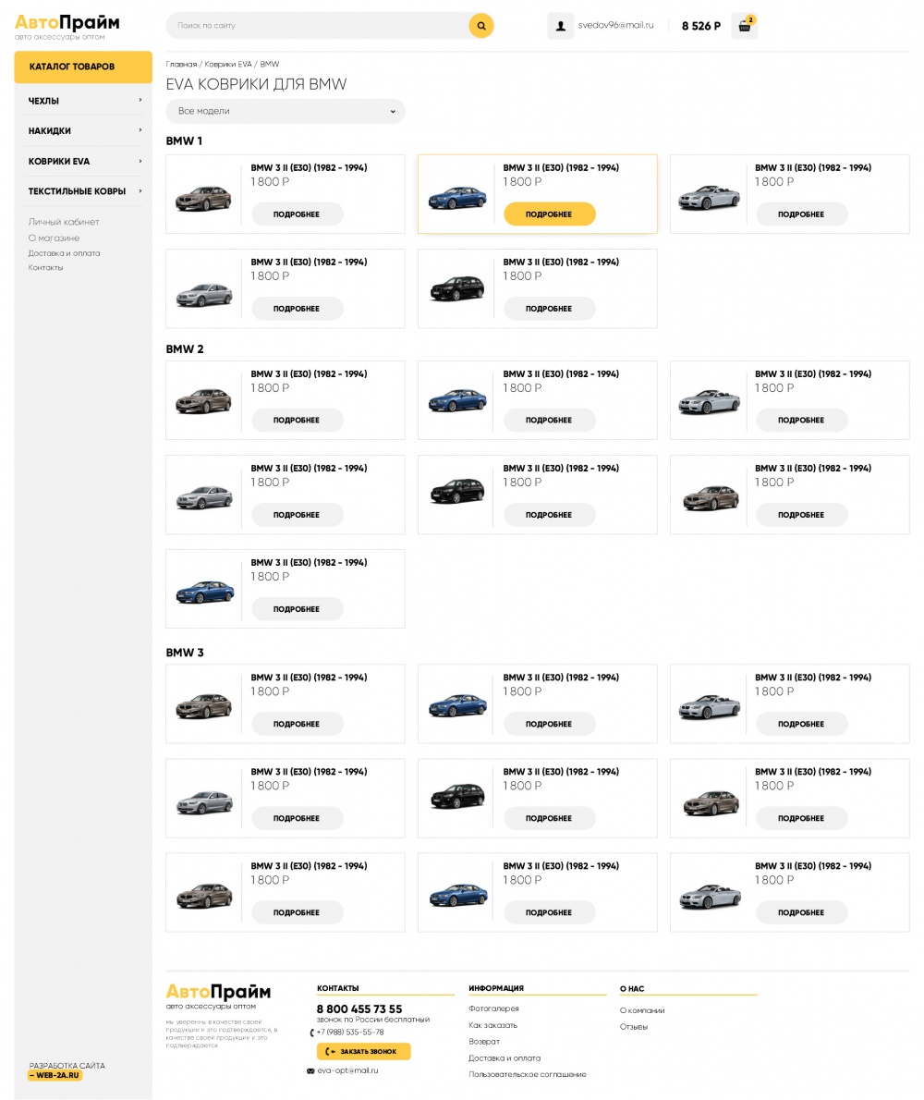Click the search input field

click(317, 26)
